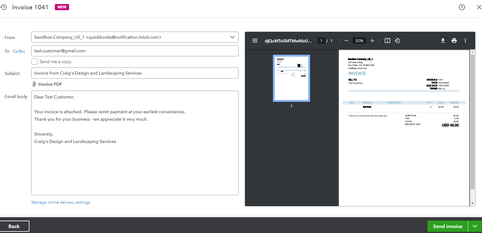Select the page 1 thumbnail

coord(291,78)
